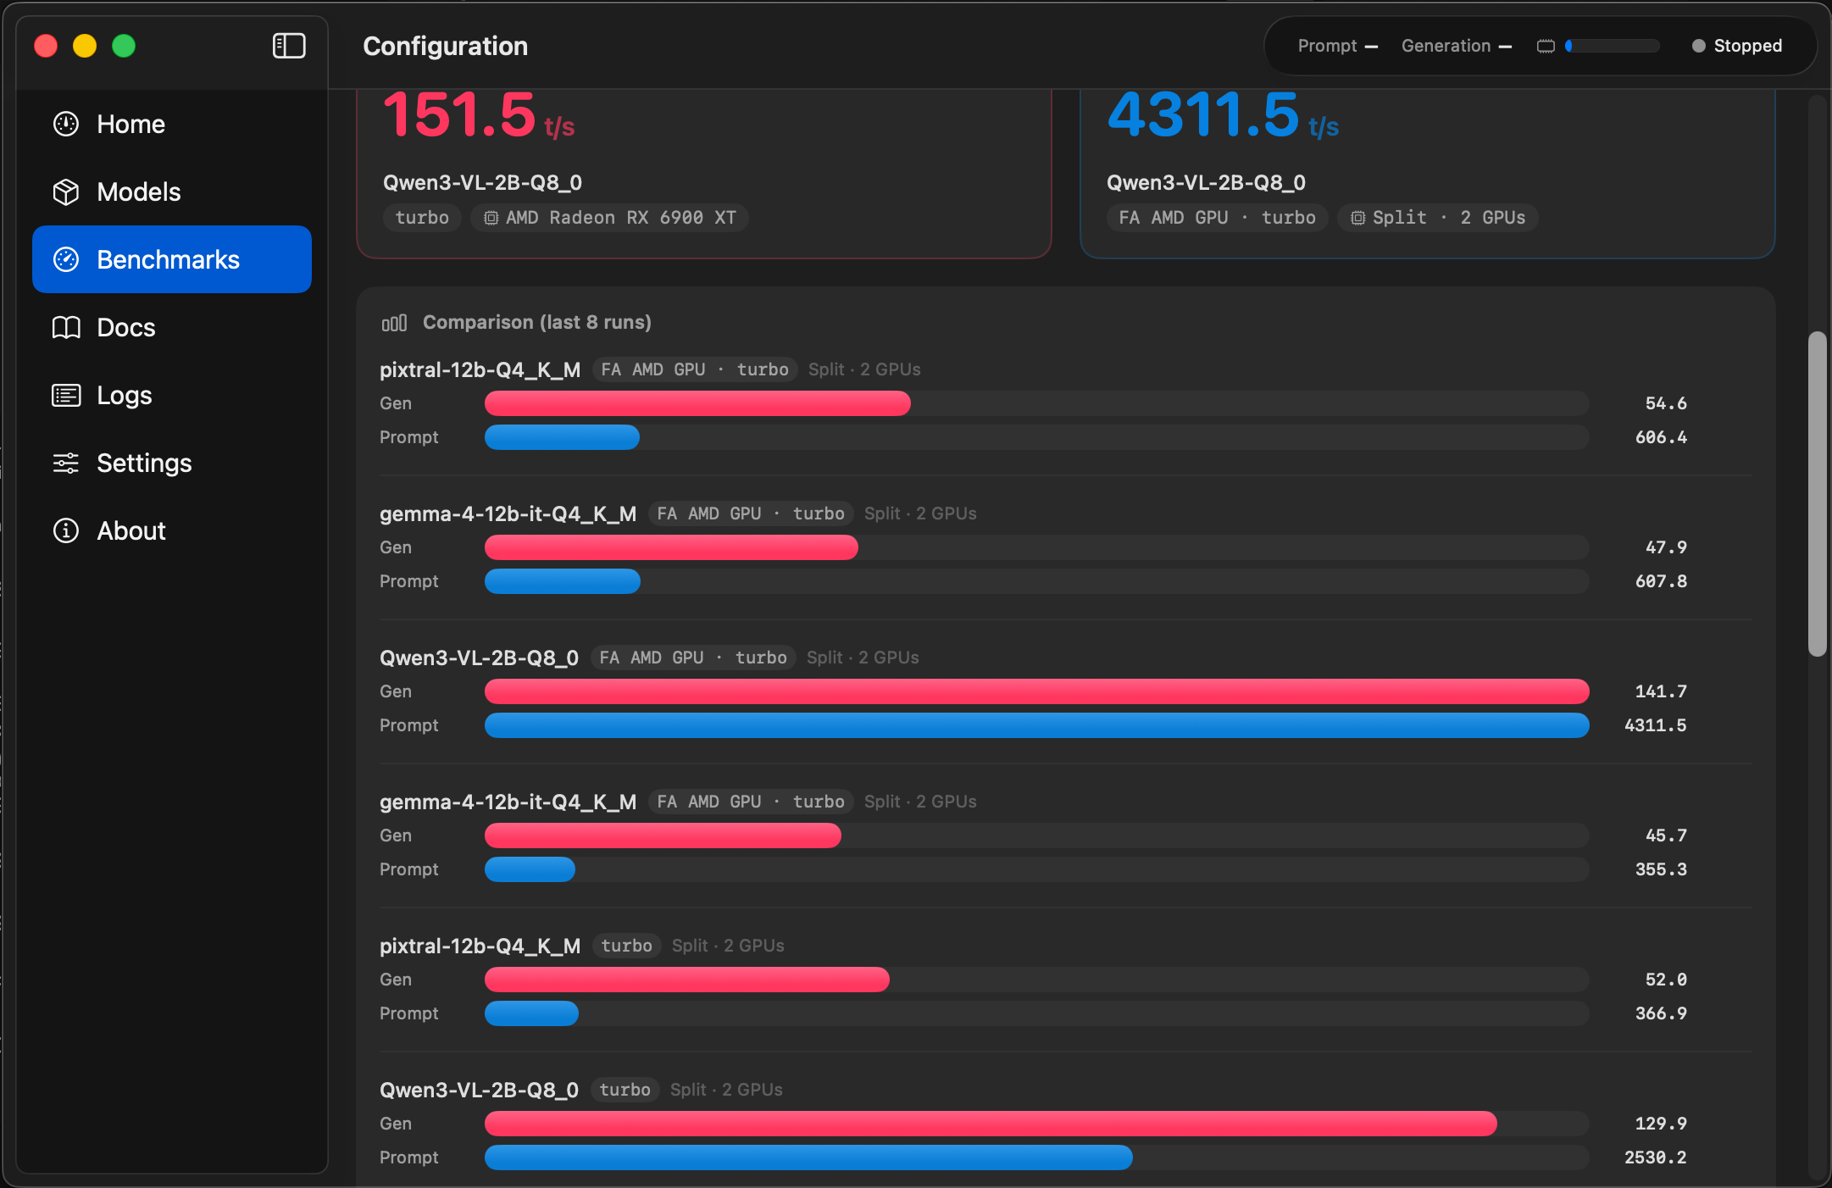Click the Gen bar showing 54.6
1832x1188 pixels.
697,403
